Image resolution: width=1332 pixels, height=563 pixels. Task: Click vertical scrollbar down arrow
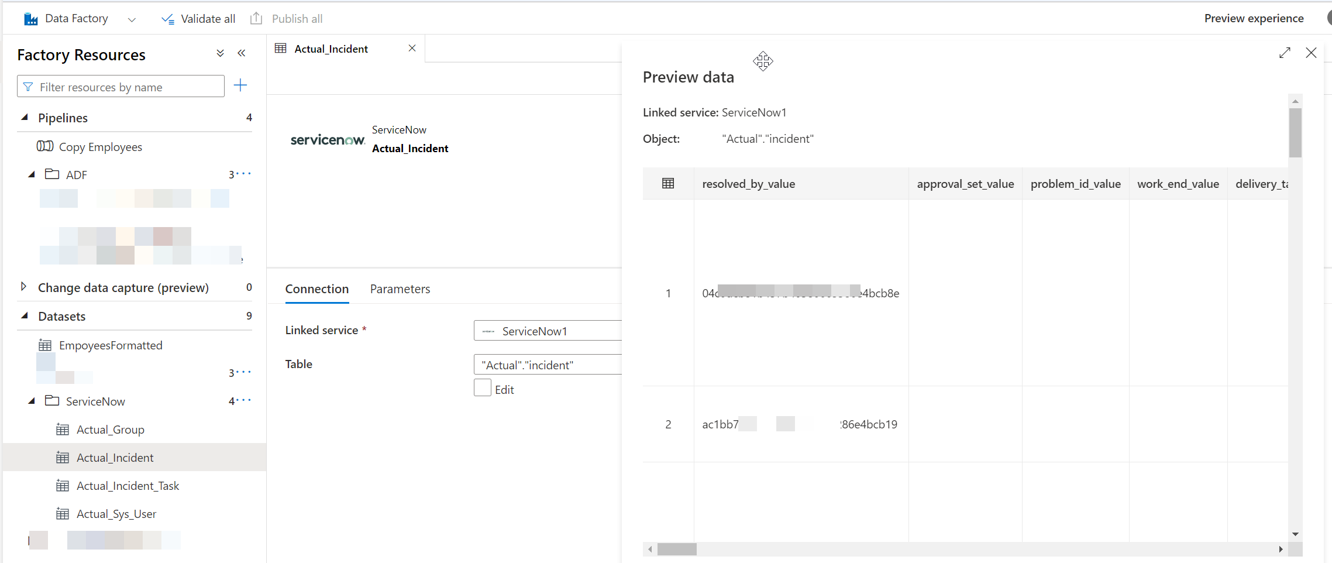(x=1295, y=534)
